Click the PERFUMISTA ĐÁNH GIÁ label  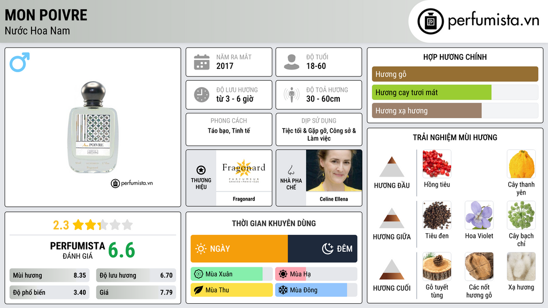point(78,250)
